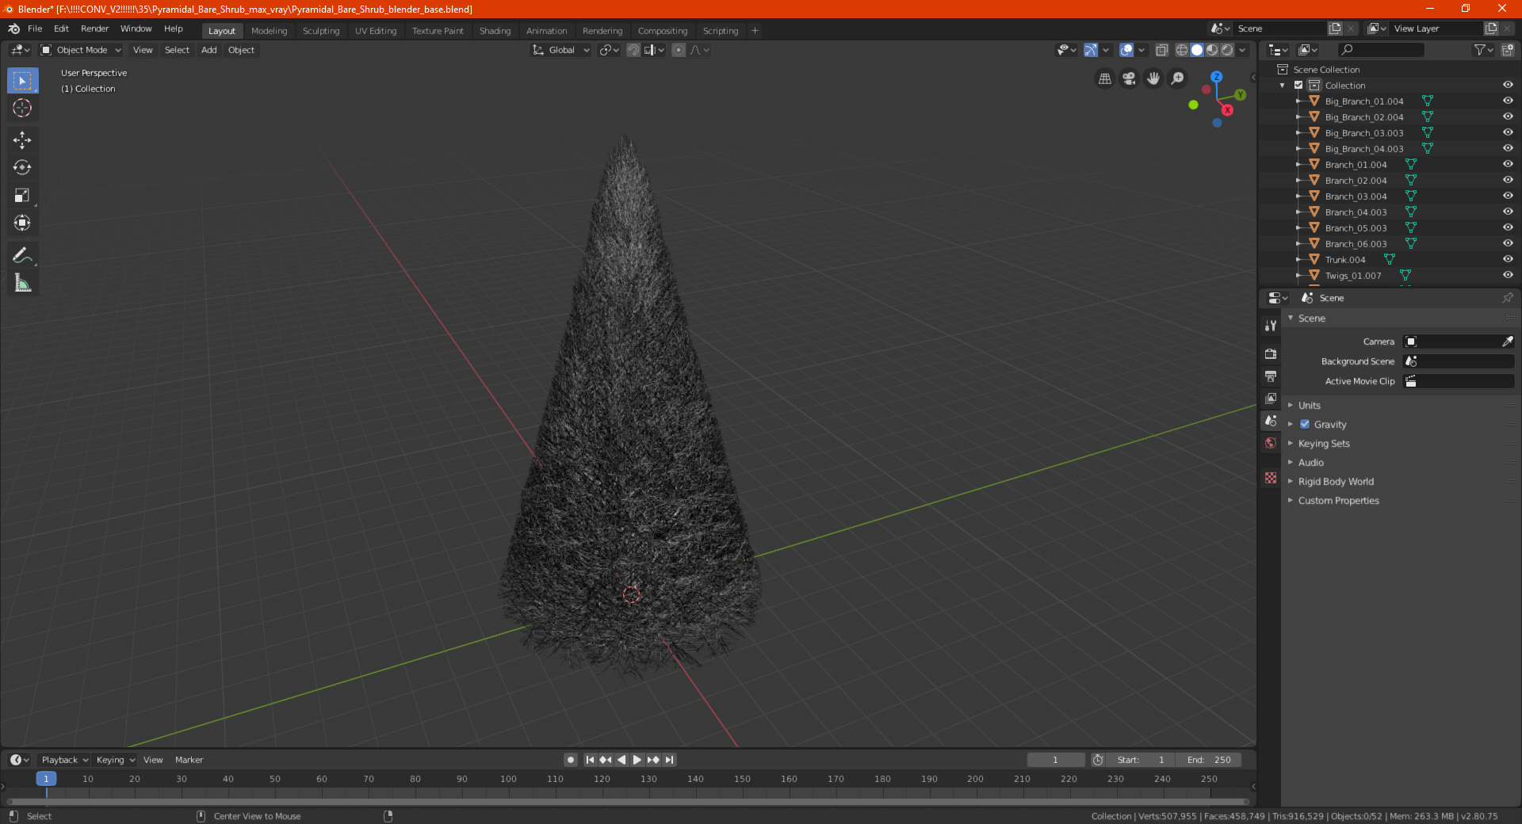Image resolution: width=1522 pixels, height=824 pixels.
Task: Play the animation forward
Action: pyautogui.click(x=637, y=760)
